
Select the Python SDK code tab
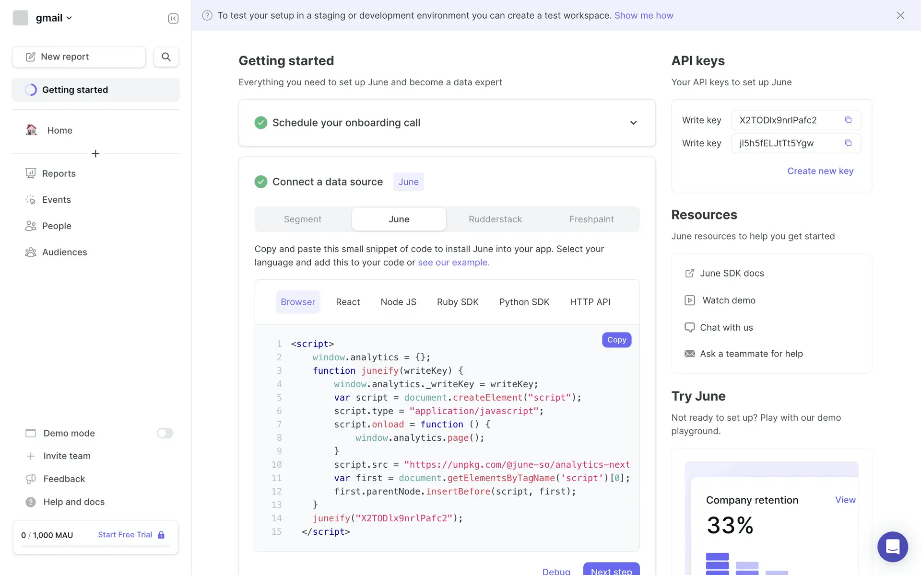point(524,302)
